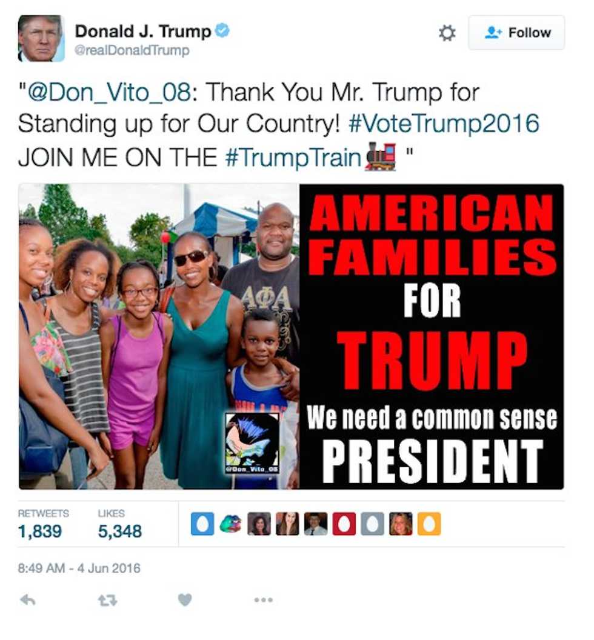Open Donald J. Trump profile picture
Screen dimensions: 594x640
pos(41,38)
